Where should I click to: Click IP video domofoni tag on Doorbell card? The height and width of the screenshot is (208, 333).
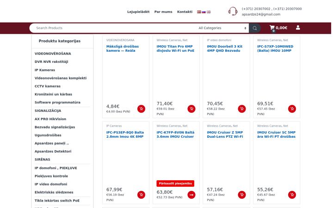click(x=219, y=40)
